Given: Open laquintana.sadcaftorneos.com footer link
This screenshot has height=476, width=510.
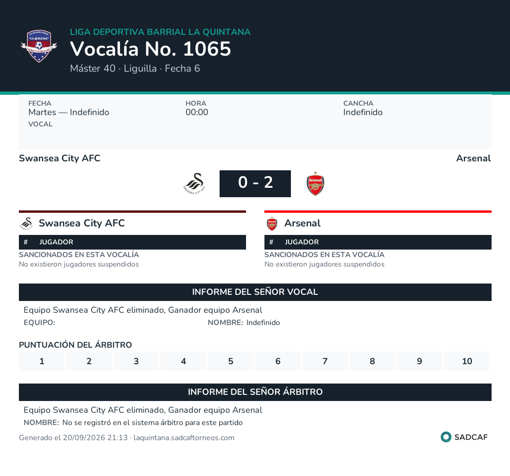Looking at the screenshot, I should pos(184,438).
